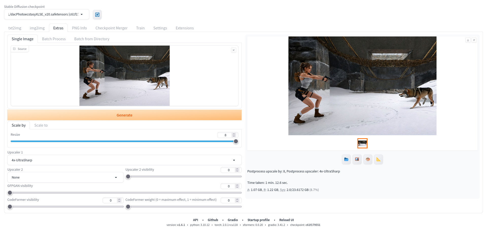The image size is (487, 235).
Task: Open the Extensions tab
Action: click(185, 28)
